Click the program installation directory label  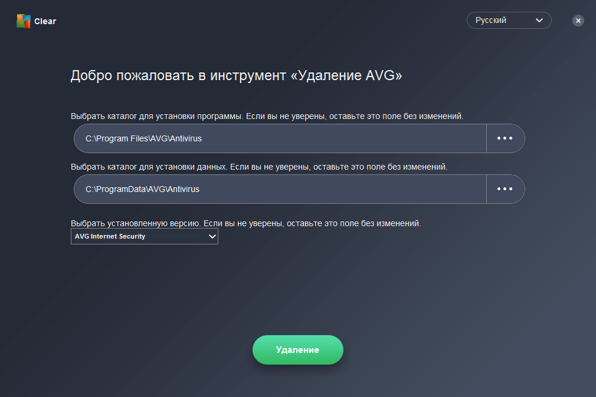[x=267, y=116]
